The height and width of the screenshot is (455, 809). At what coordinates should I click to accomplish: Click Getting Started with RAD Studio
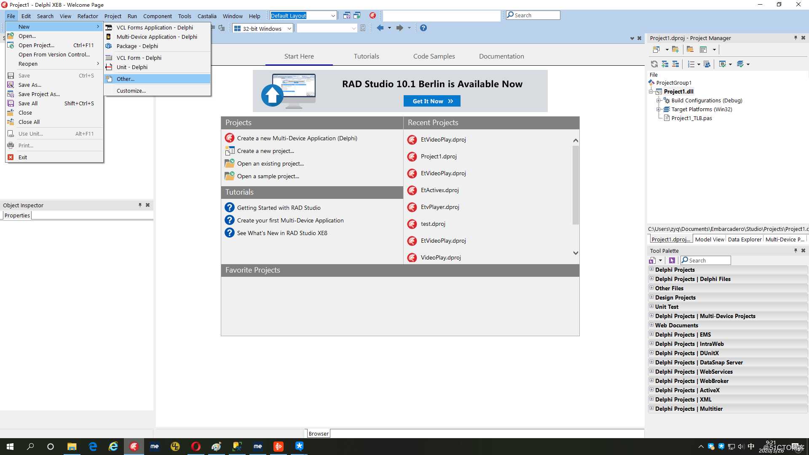point(279,208)
